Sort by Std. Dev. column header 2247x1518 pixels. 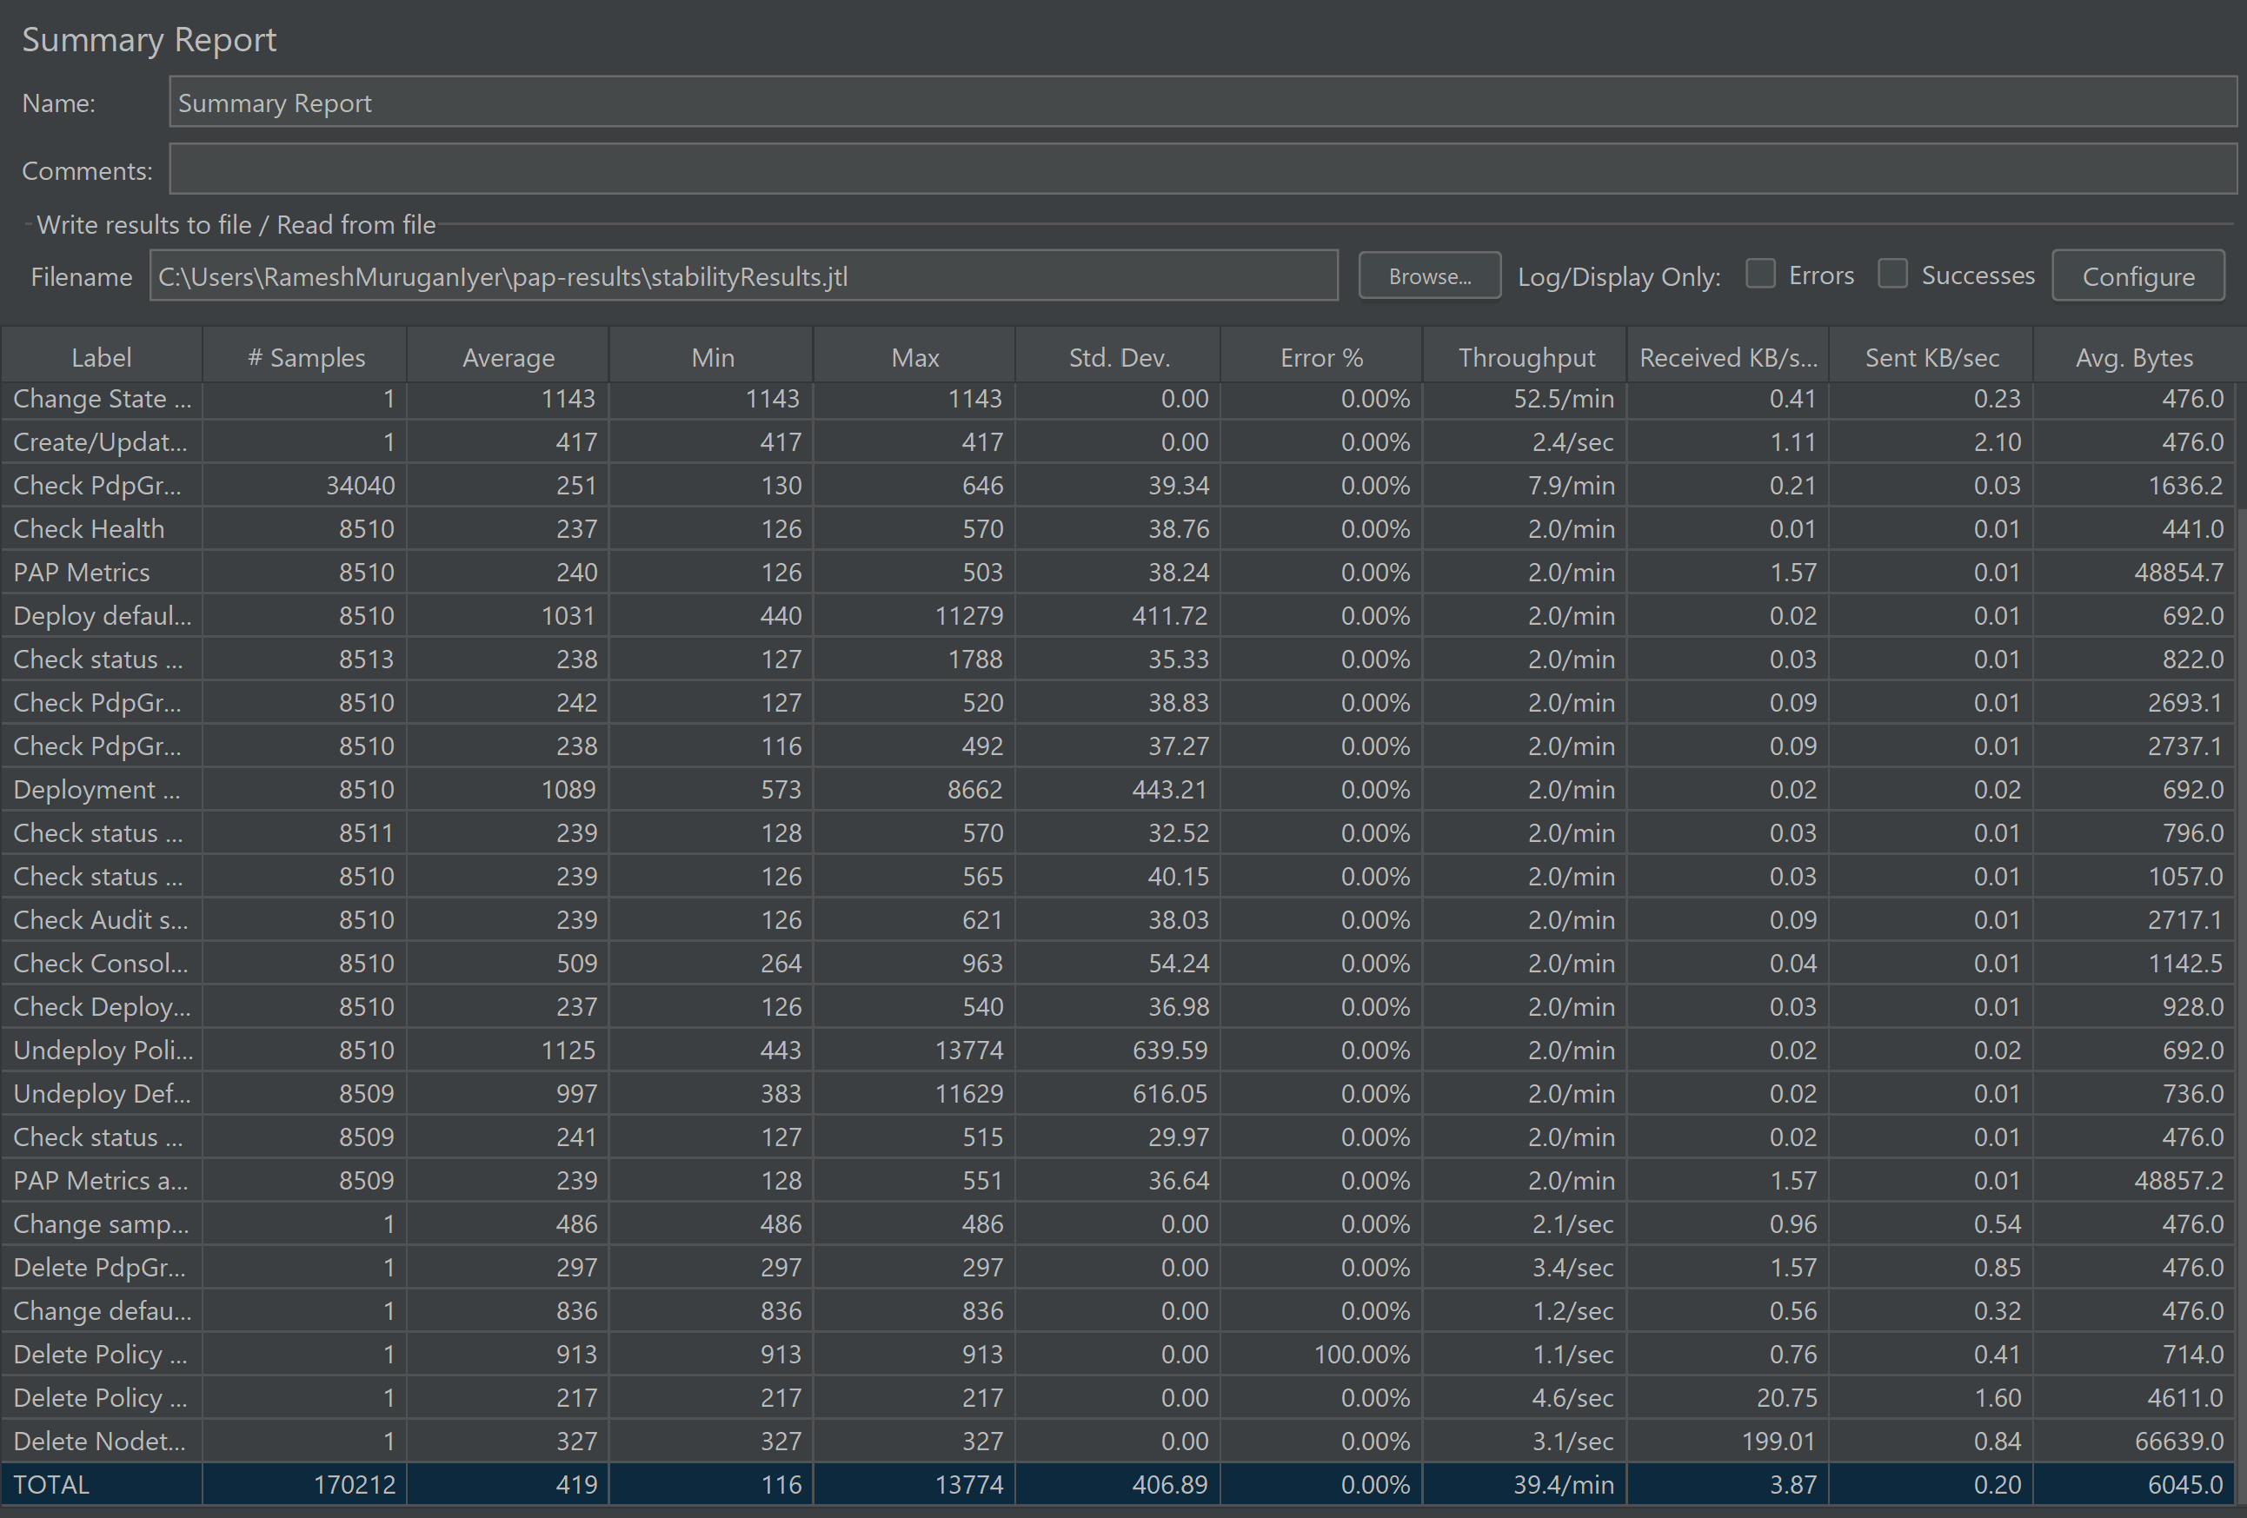tap(1119, 357)
